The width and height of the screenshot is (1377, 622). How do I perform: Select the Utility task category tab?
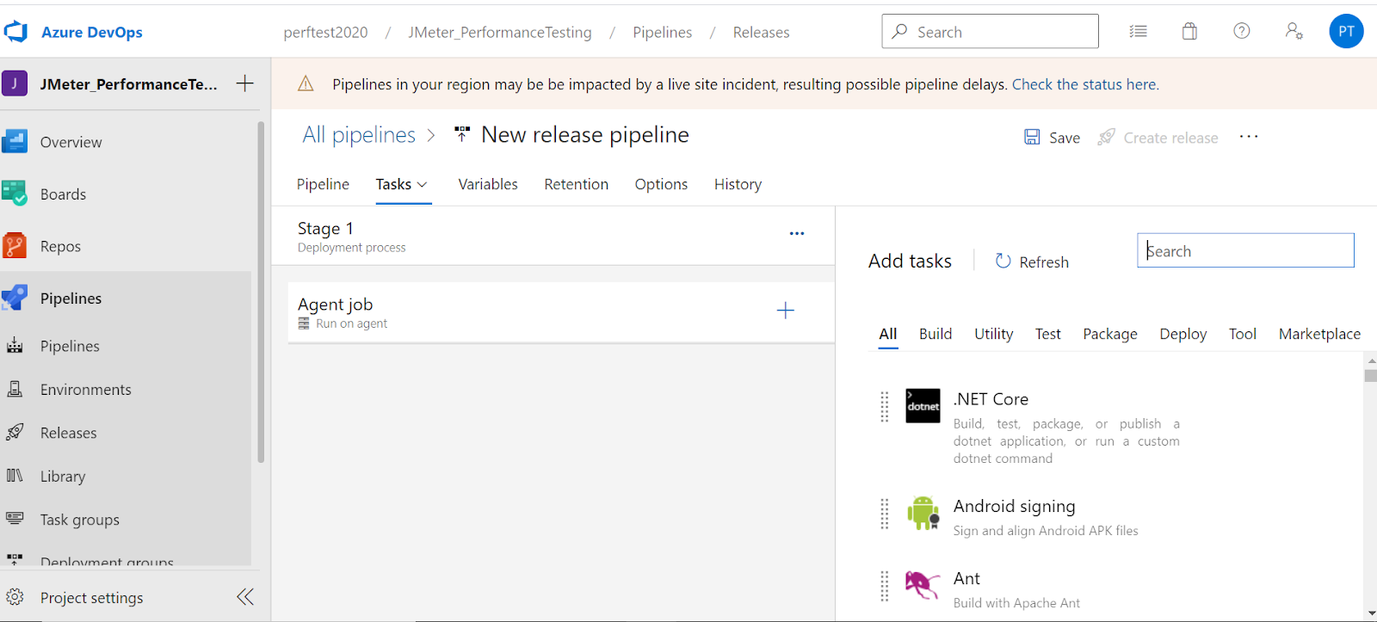(x=993, y=334)
